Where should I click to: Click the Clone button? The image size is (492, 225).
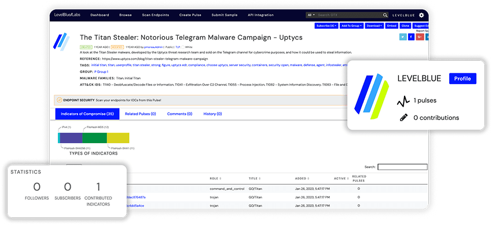pos(405,25)
